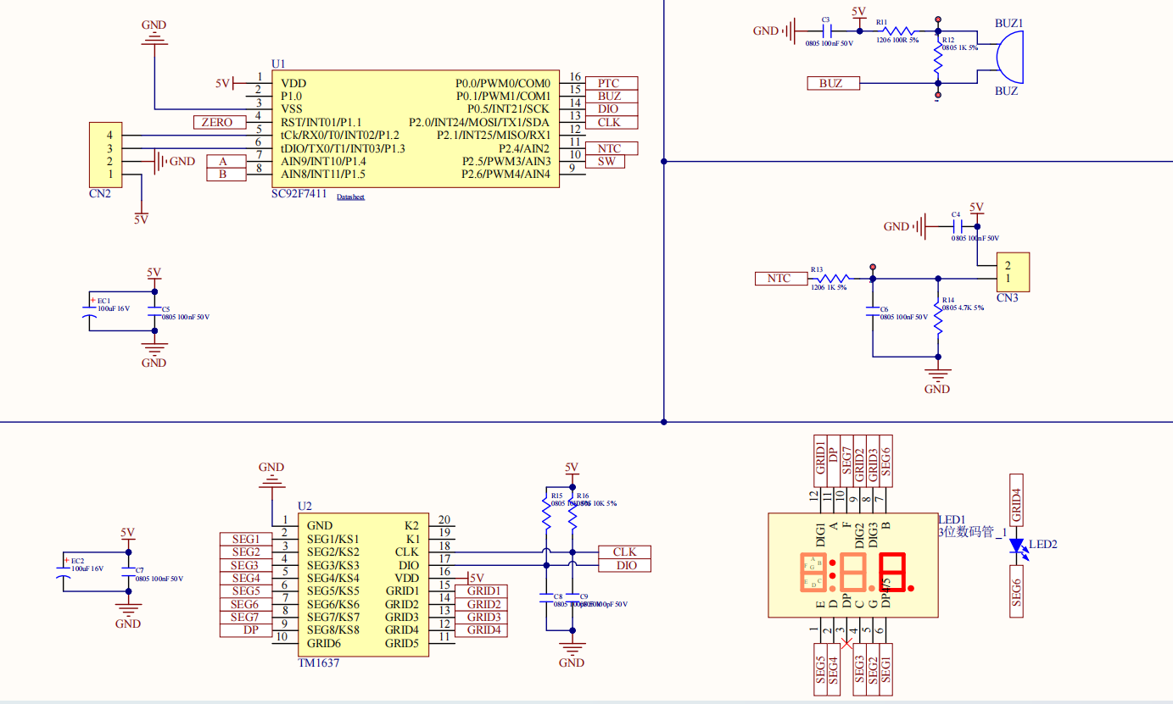Click the 3位数码管_1 component comment text
The image size is (1173, 704).
pyautogui.click(x=972, y=532)
